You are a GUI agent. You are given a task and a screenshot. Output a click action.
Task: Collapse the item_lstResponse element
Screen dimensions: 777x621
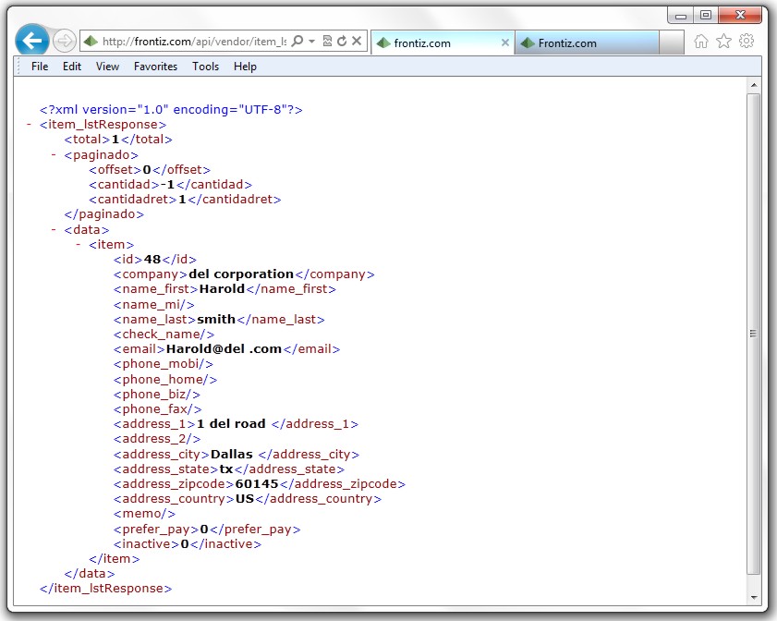point(30,124)
